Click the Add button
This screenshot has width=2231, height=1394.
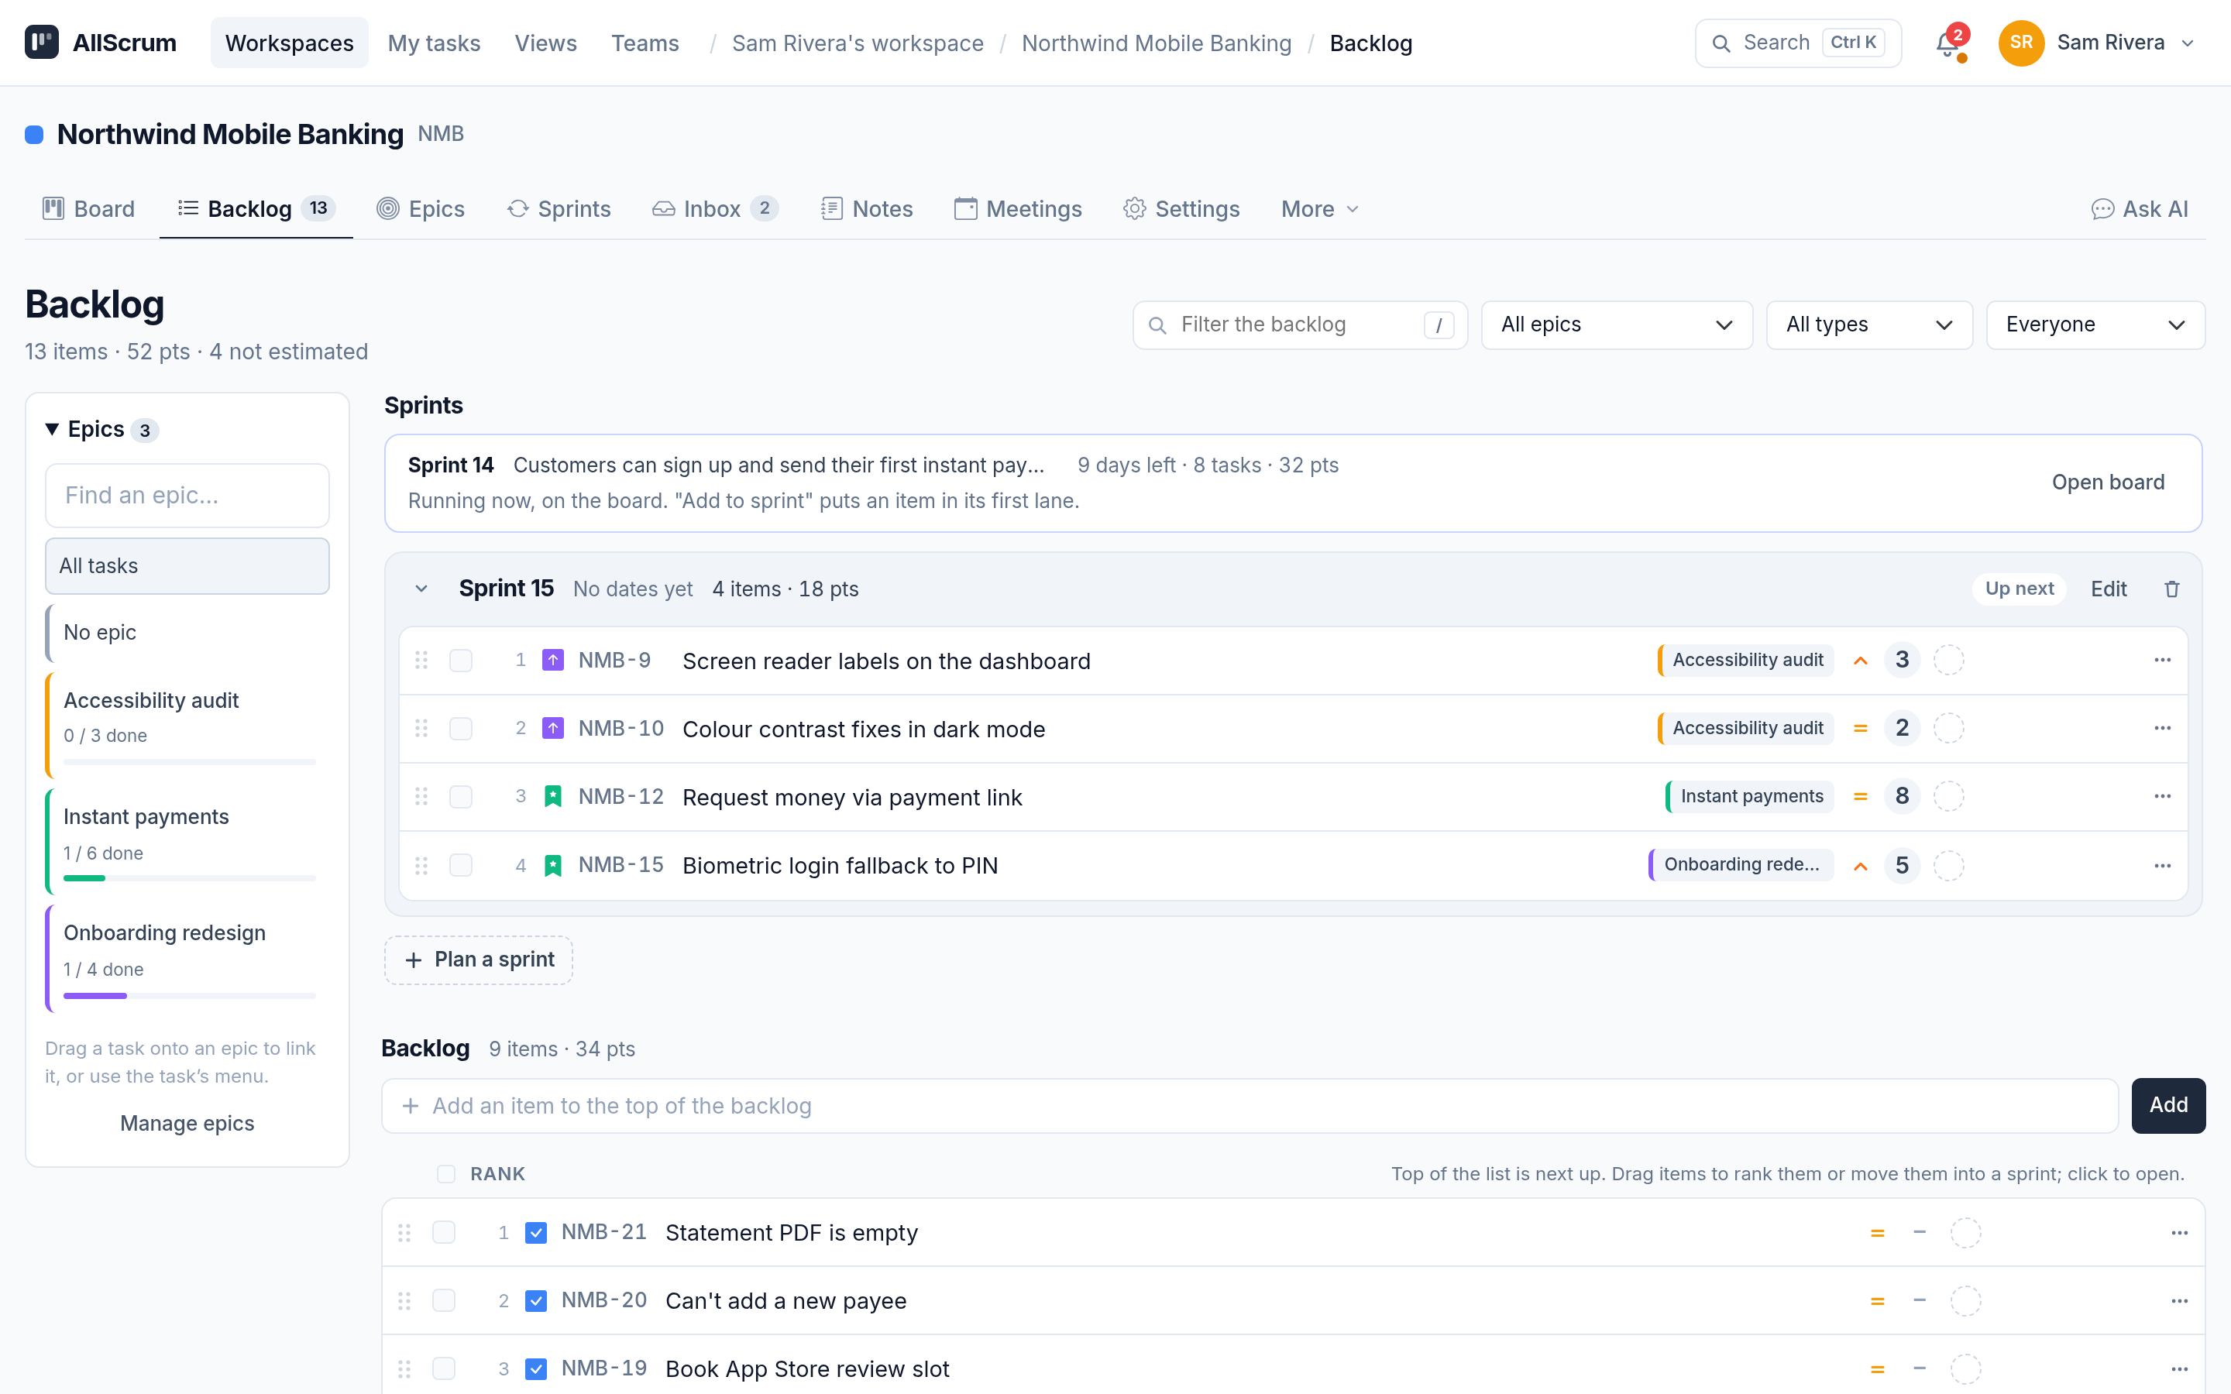(x=2168, y=1105)
